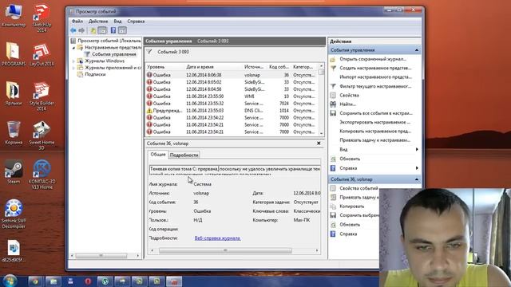Viewport: 511px width, 287px height.
Task: Click Windows Start button
Action: pyautogui.click(x=10, y=281)
